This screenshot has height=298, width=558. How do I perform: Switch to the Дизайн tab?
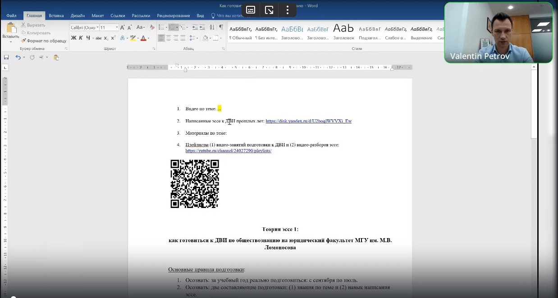coord(78,16)
